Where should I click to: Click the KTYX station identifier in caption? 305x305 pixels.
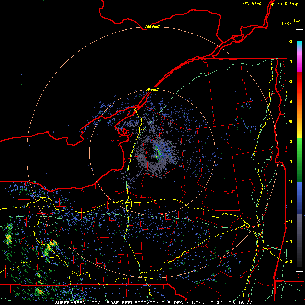click(x=198, y=303)
